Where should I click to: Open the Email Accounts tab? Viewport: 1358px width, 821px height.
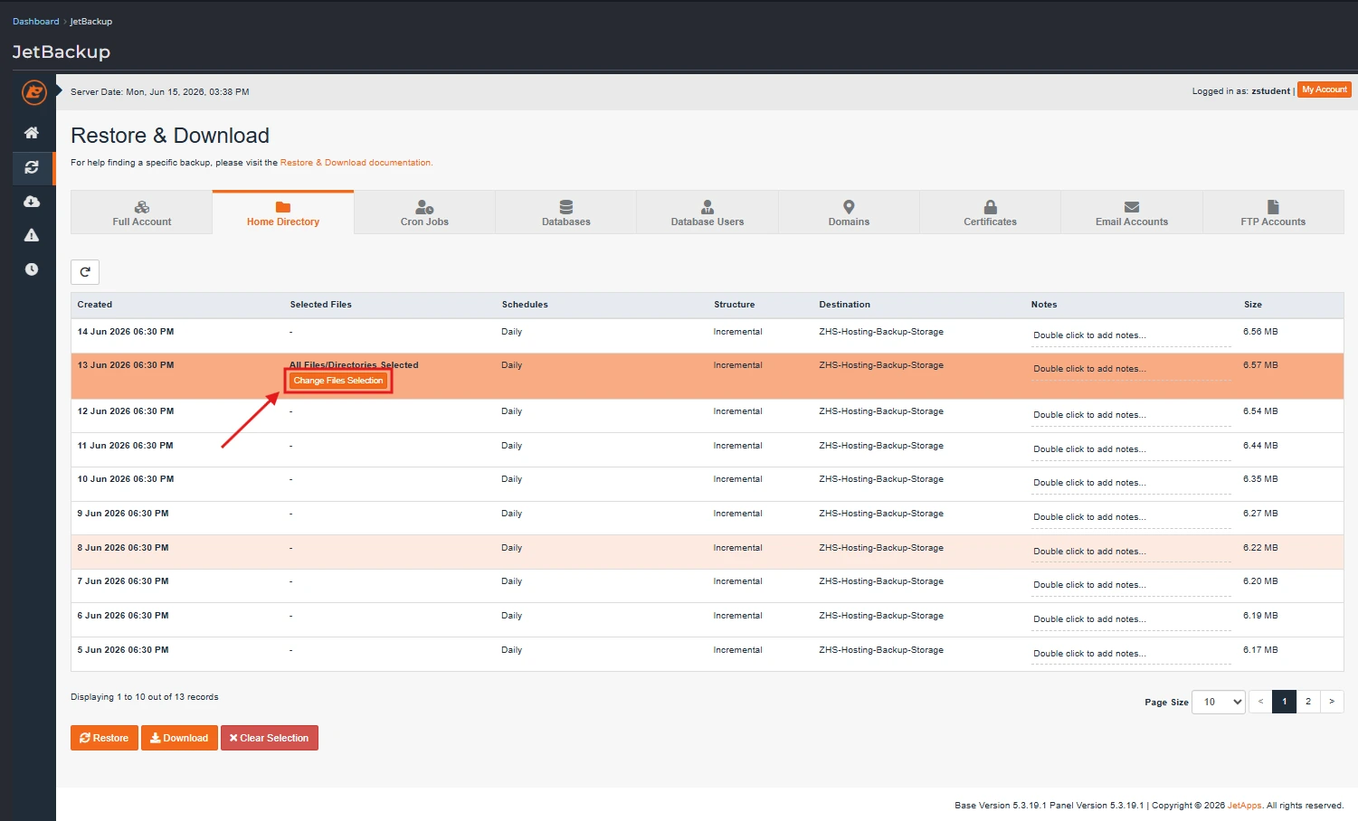click(1132, 212)
